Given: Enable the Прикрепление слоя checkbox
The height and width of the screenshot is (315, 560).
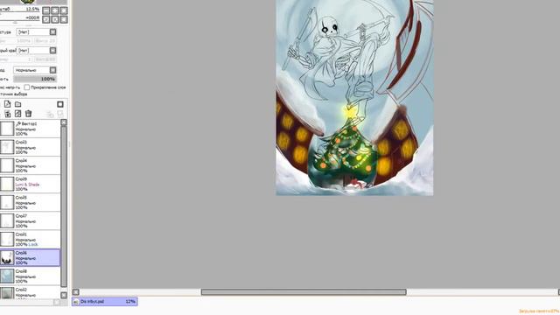Looking at the screenshot, I should (27, 87).
